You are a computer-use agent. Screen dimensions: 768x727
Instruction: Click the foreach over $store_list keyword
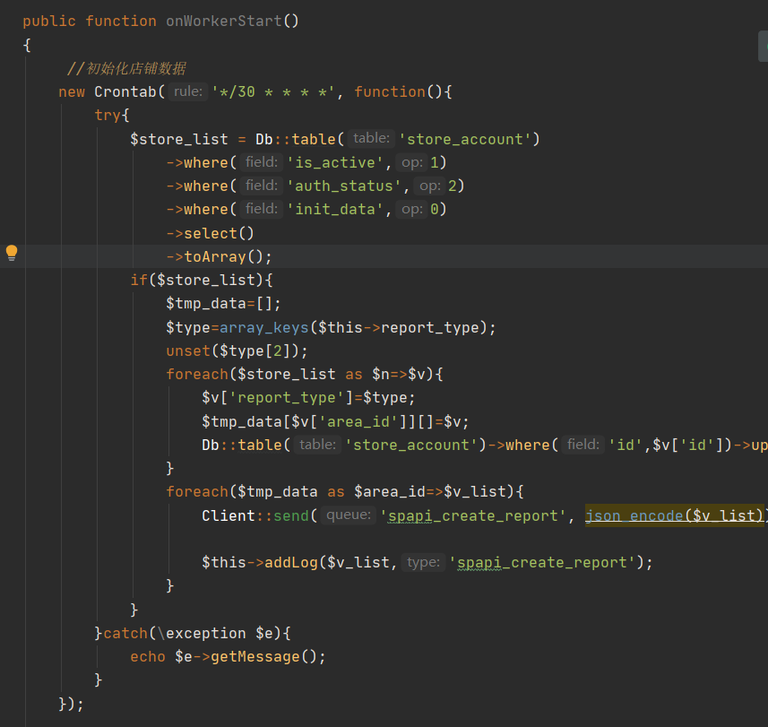click(197, 375)
